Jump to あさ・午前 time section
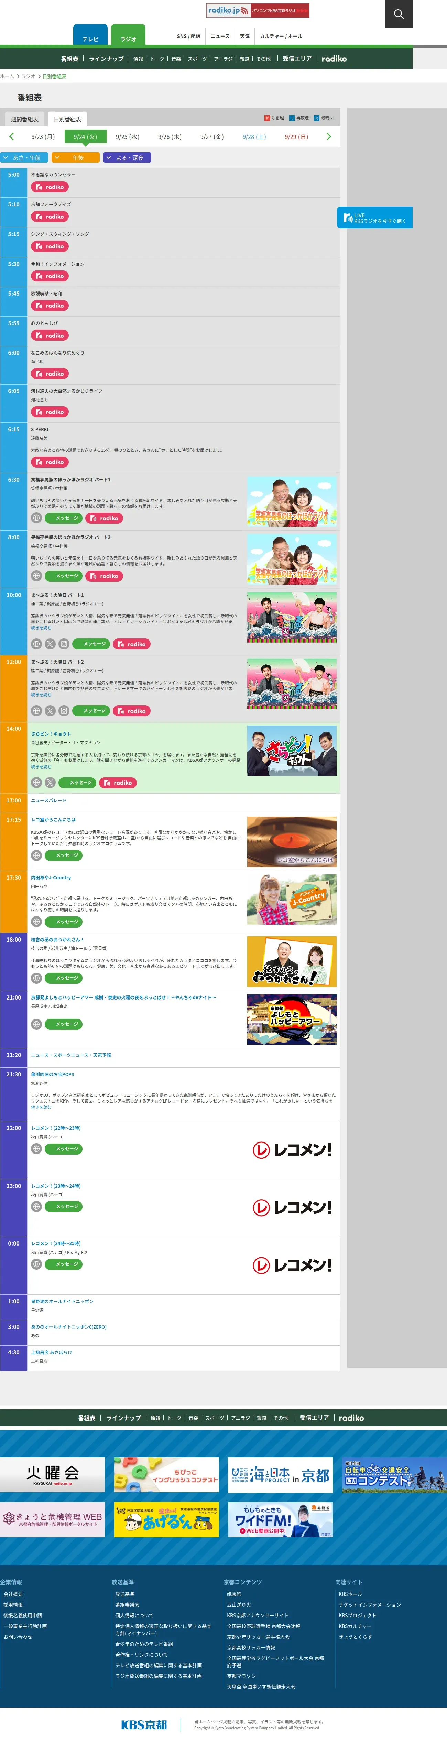The width and height of the screenshot is (447, 1742). tap(24, 157)
